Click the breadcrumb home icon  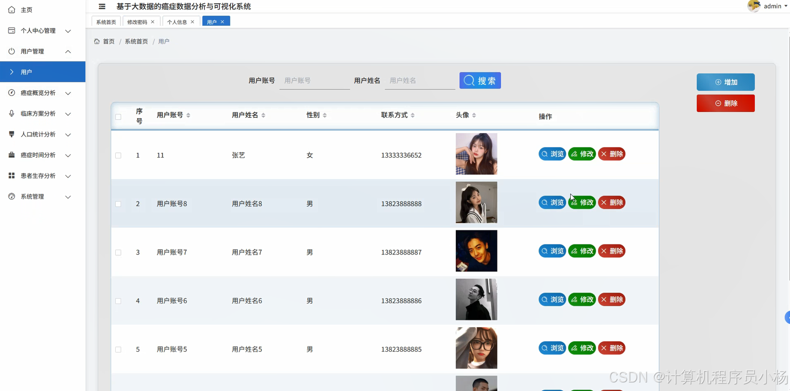click(x=97, y=41)
